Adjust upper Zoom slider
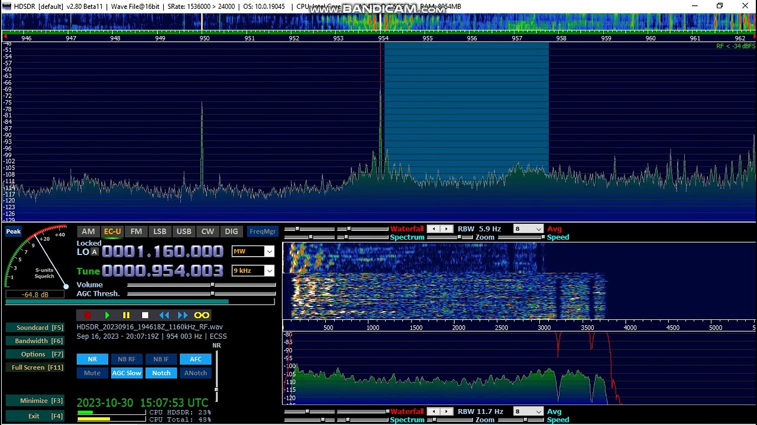757x425 pixels. point(449,237)
